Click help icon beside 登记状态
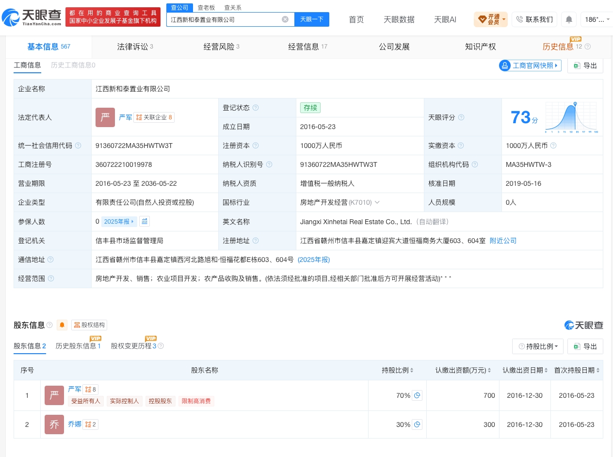The image size is (613, 457). (x=256, y=108)
